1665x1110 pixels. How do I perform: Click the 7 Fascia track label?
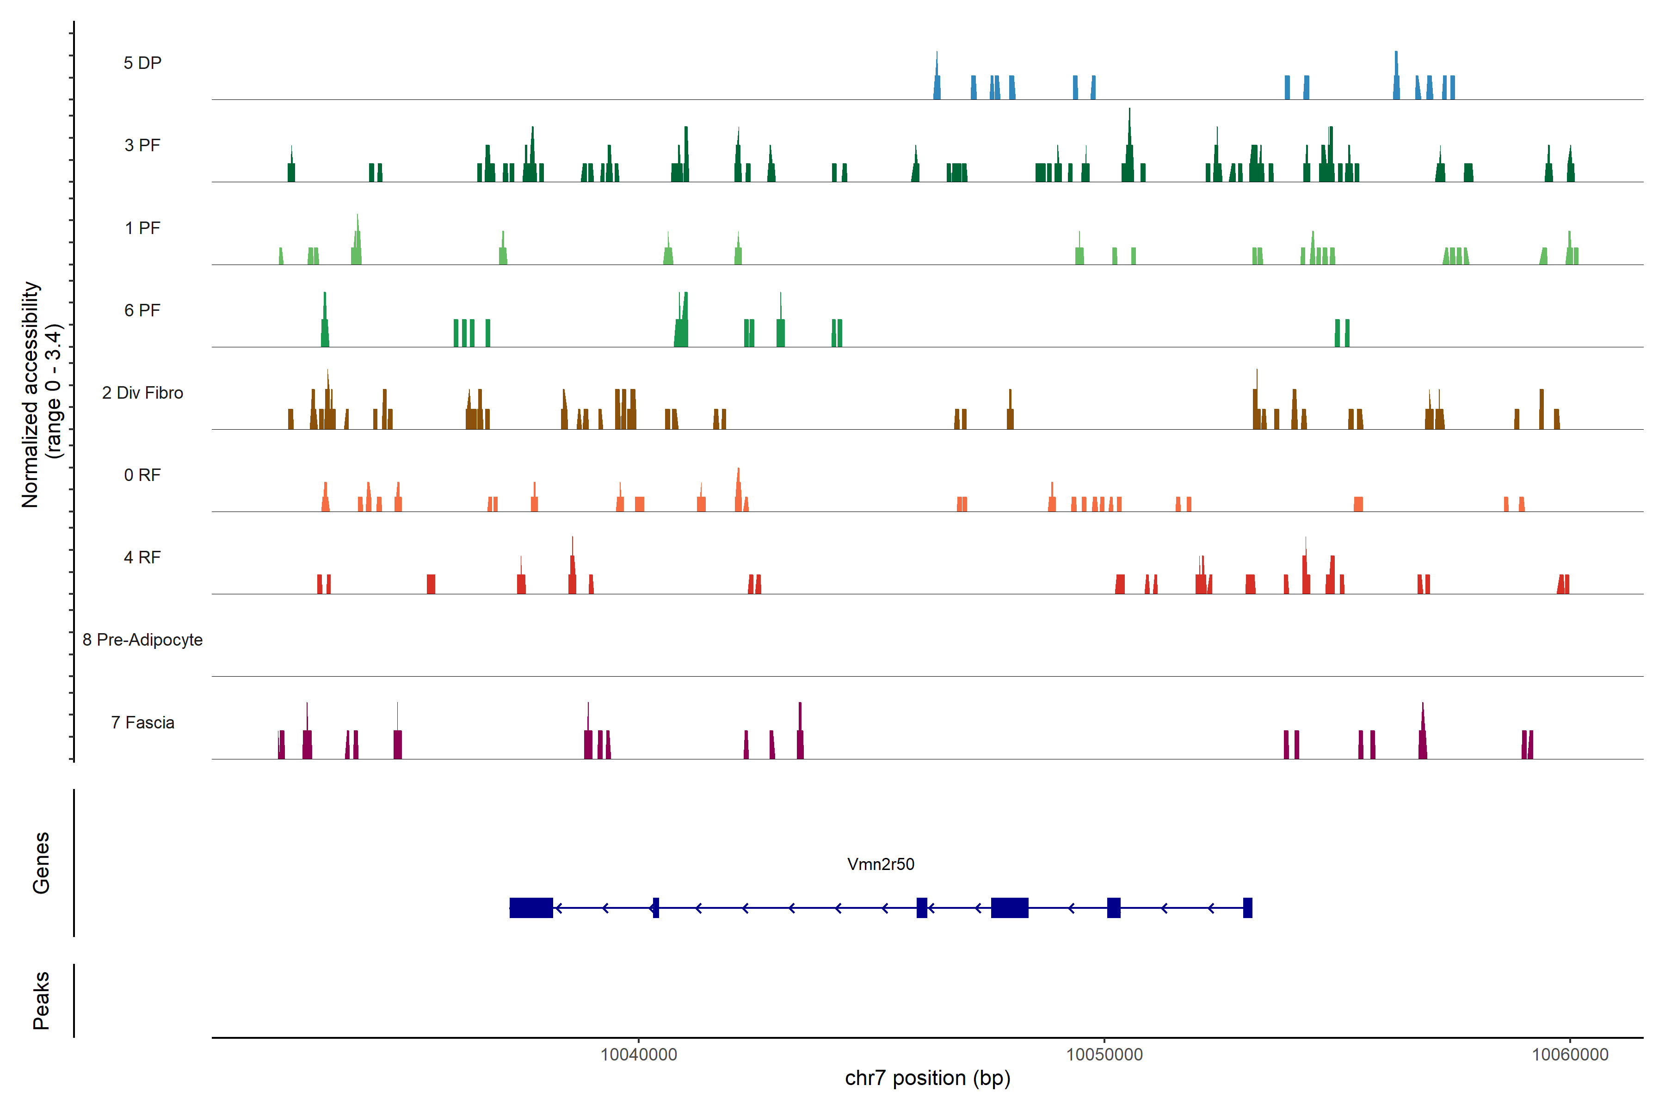pyautogui.click(x=142, y=723)
